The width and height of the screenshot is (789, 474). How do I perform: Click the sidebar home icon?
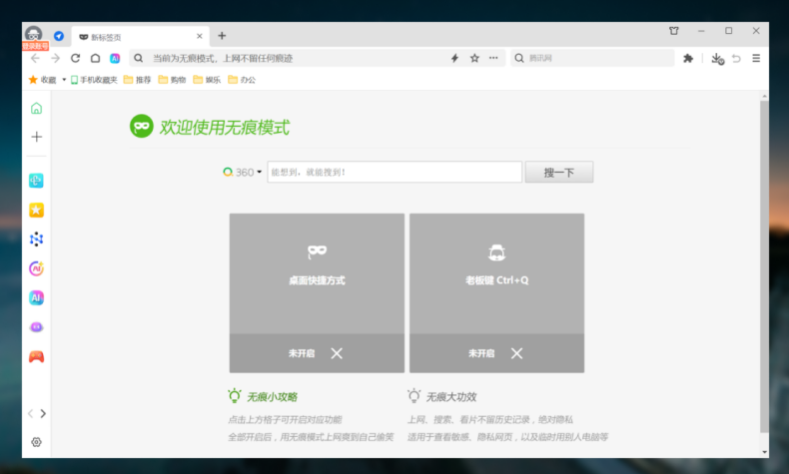37,108
